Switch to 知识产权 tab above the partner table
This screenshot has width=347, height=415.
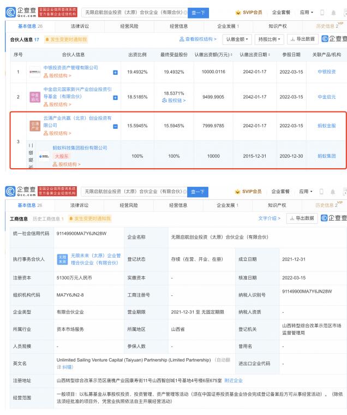click(278, 26)
